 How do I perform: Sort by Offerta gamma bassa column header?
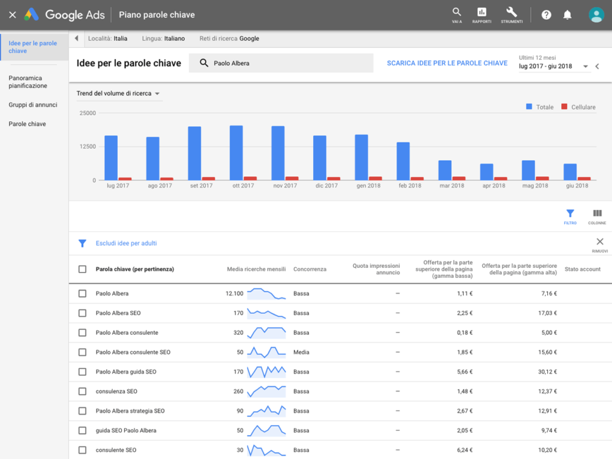pyautogui.click(x=444, y=269)
